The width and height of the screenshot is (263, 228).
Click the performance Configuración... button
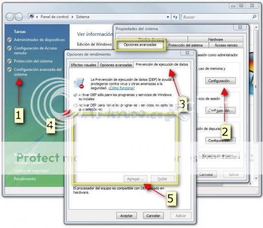[x=221, y=81]
